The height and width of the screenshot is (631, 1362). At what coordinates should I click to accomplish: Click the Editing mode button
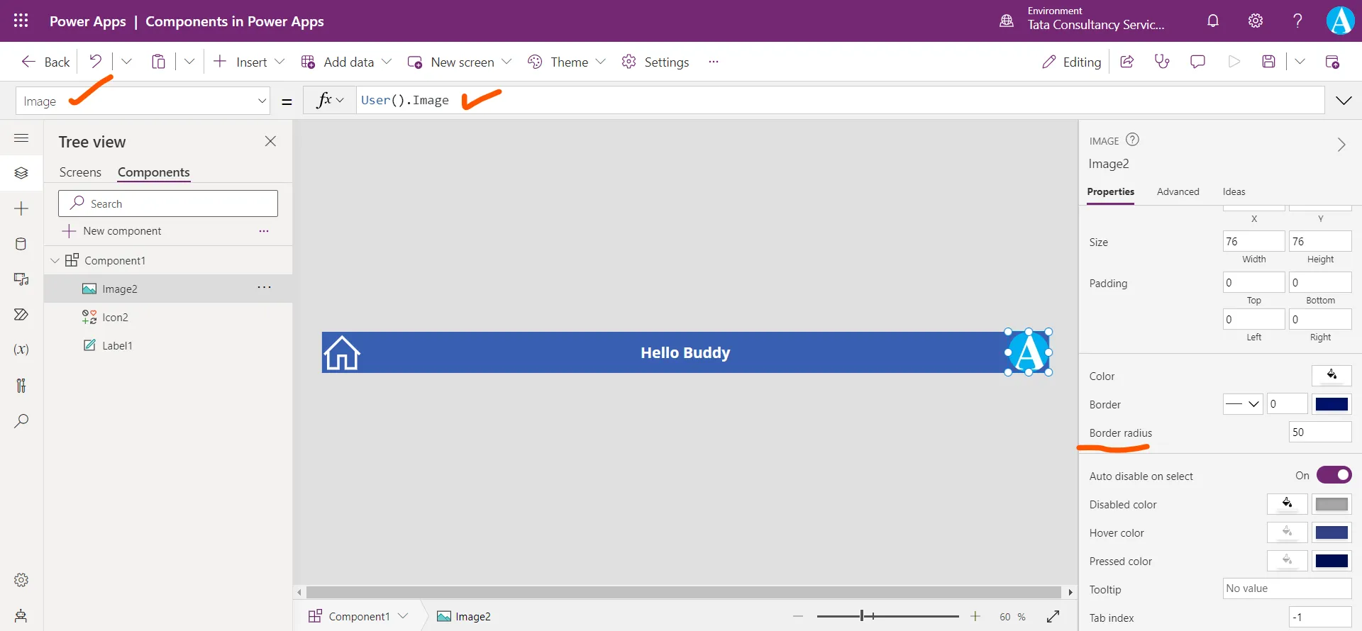point(1071,62)
